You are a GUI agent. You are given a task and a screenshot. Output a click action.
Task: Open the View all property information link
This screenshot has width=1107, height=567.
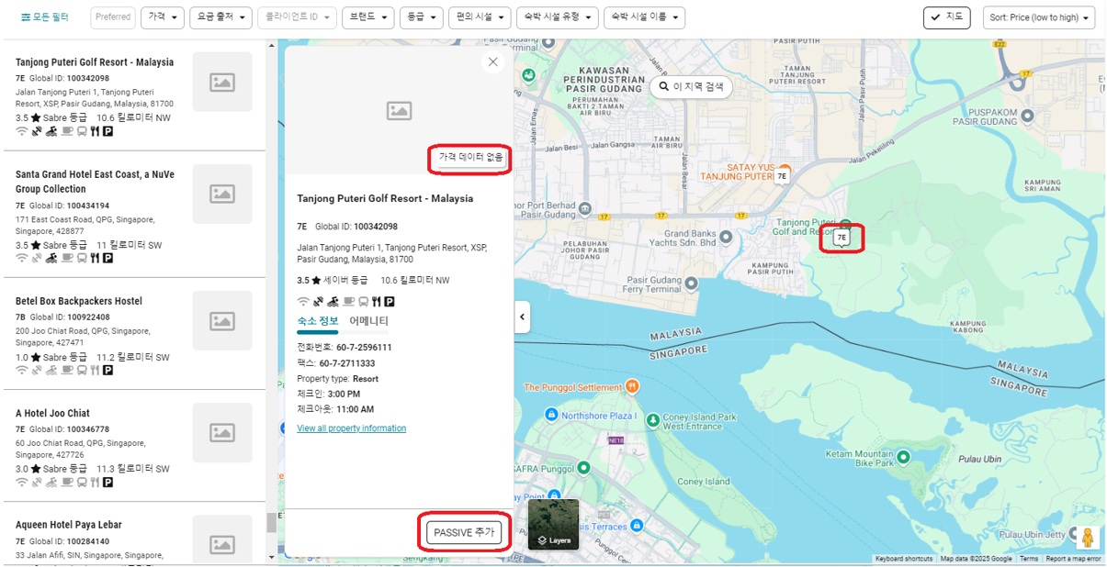351,428
